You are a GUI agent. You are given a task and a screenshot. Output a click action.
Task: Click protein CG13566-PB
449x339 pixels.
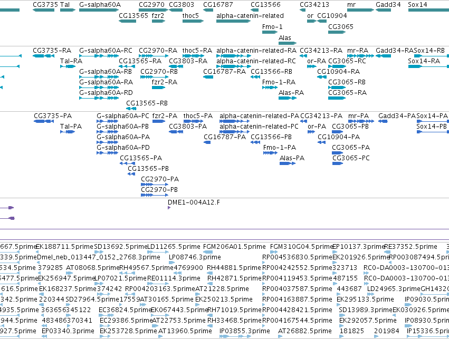(271, 137)
